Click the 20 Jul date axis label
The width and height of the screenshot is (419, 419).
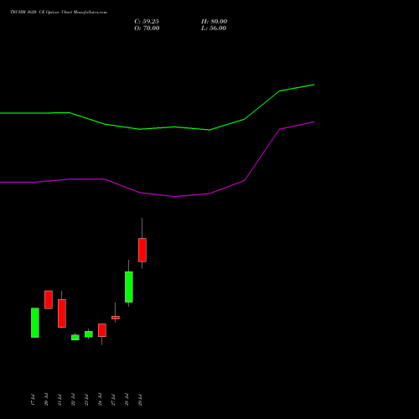(46, 400)
